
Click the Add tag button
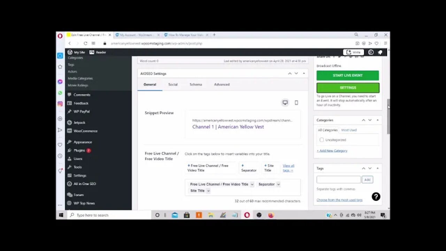pyautogui.click(x=367, y=180)
